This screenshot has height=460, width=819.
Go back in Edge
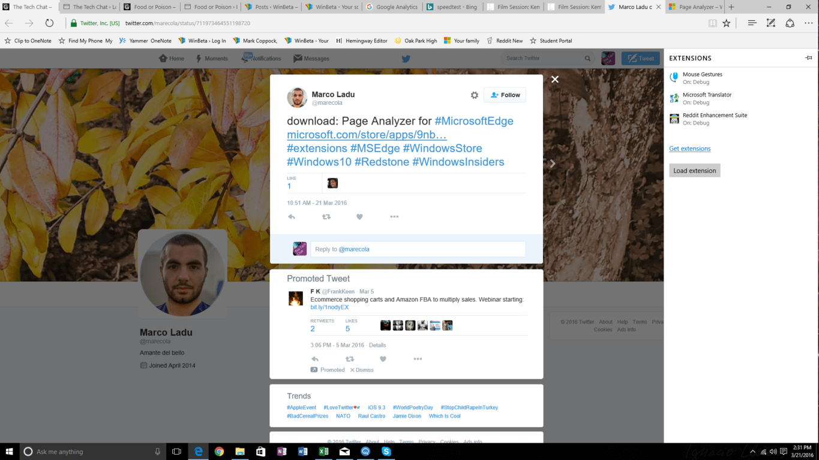coord(9,23)
